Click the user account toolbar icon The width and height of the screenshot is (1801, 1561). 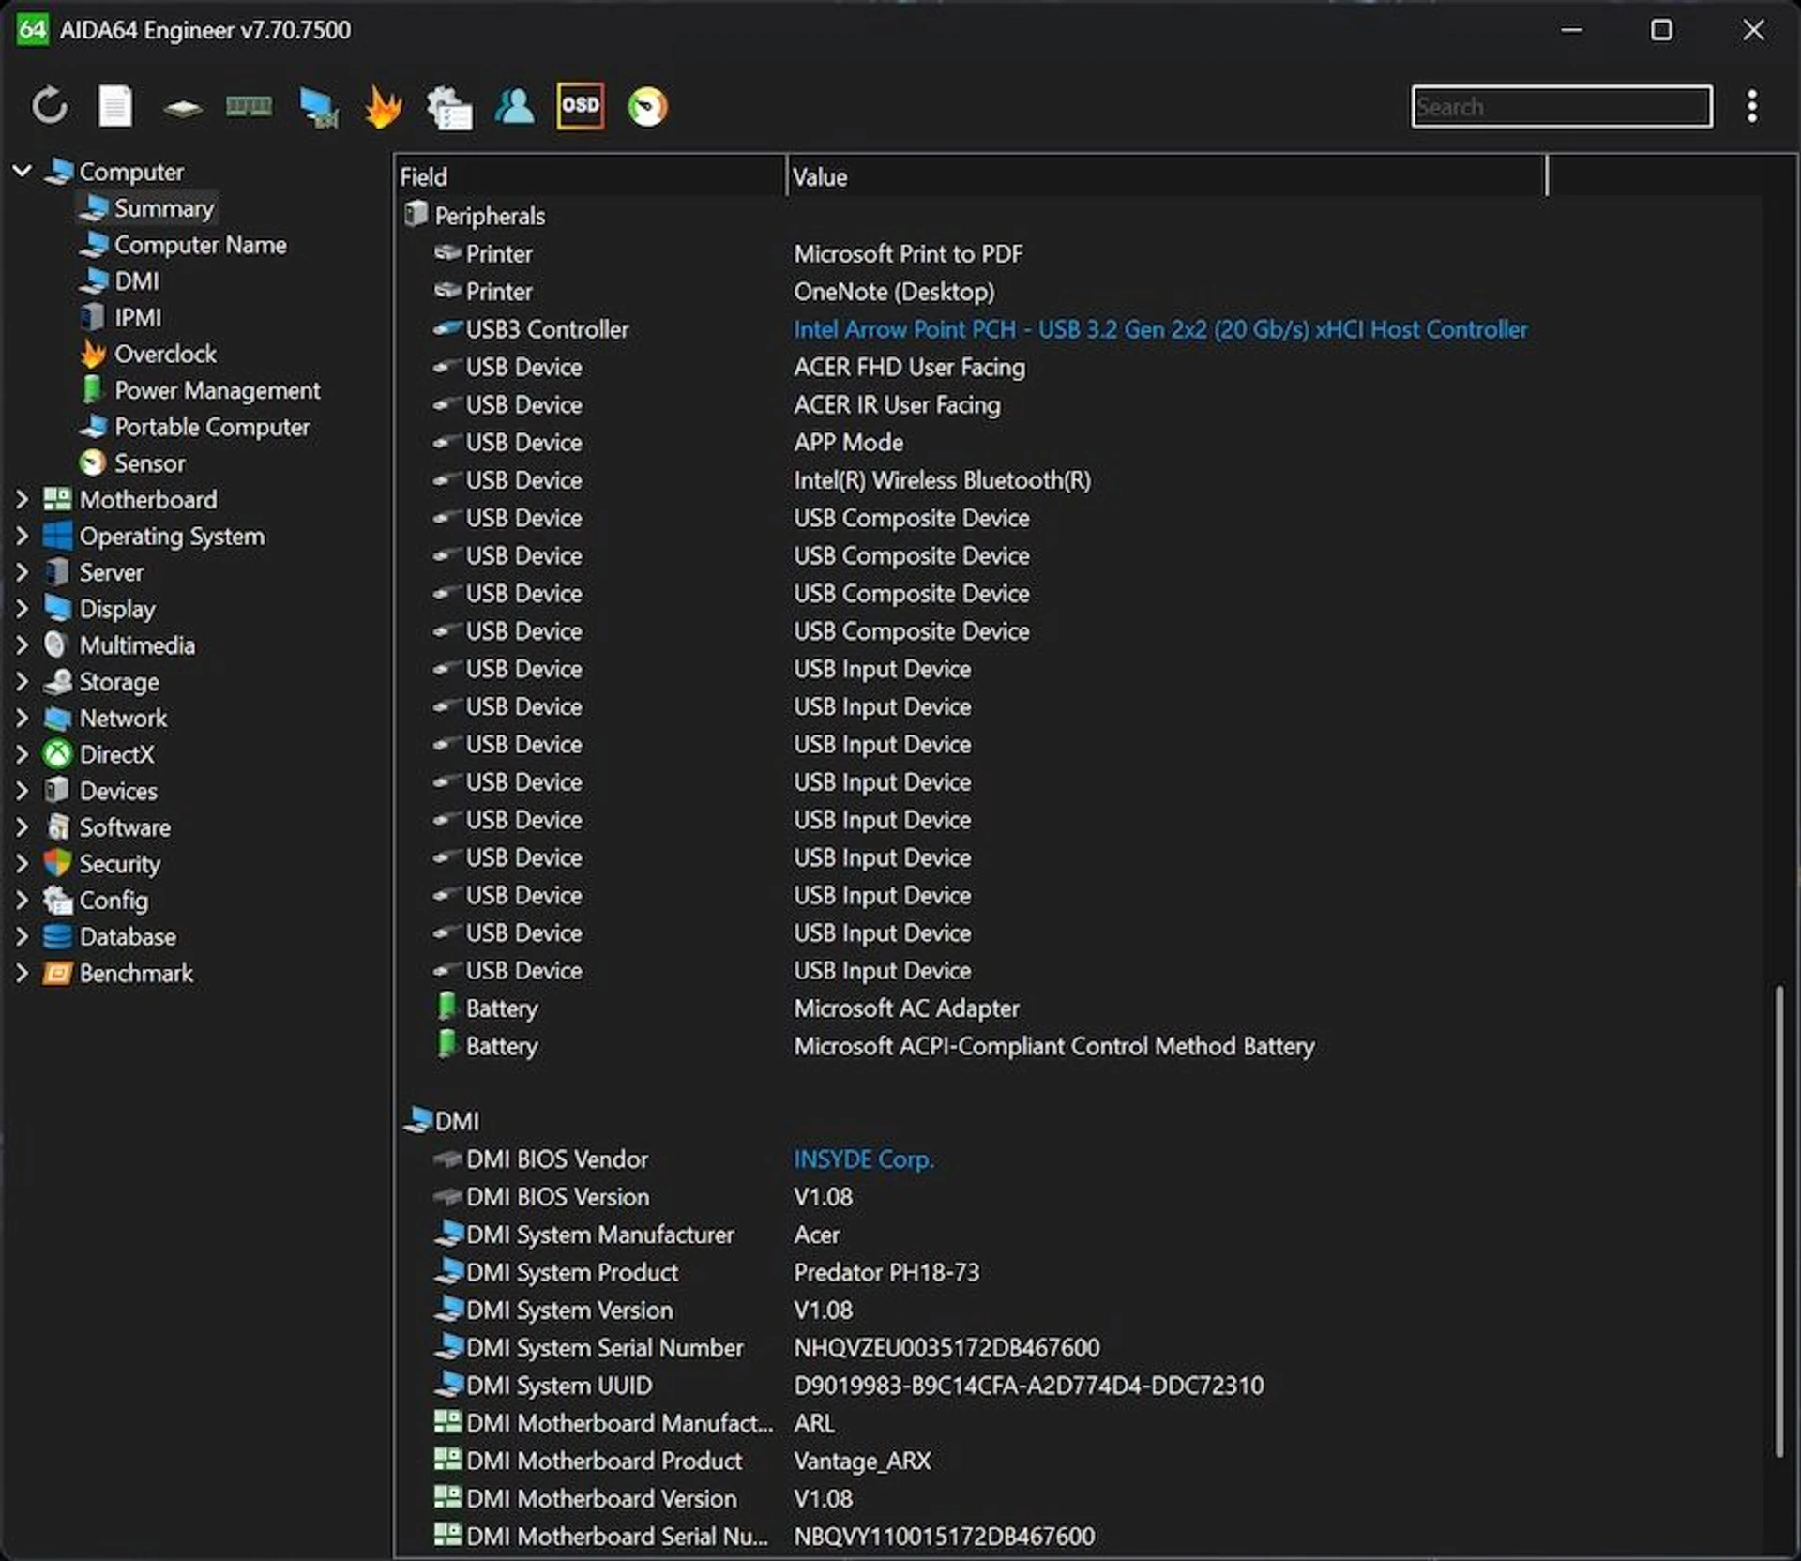pos(514,106)
